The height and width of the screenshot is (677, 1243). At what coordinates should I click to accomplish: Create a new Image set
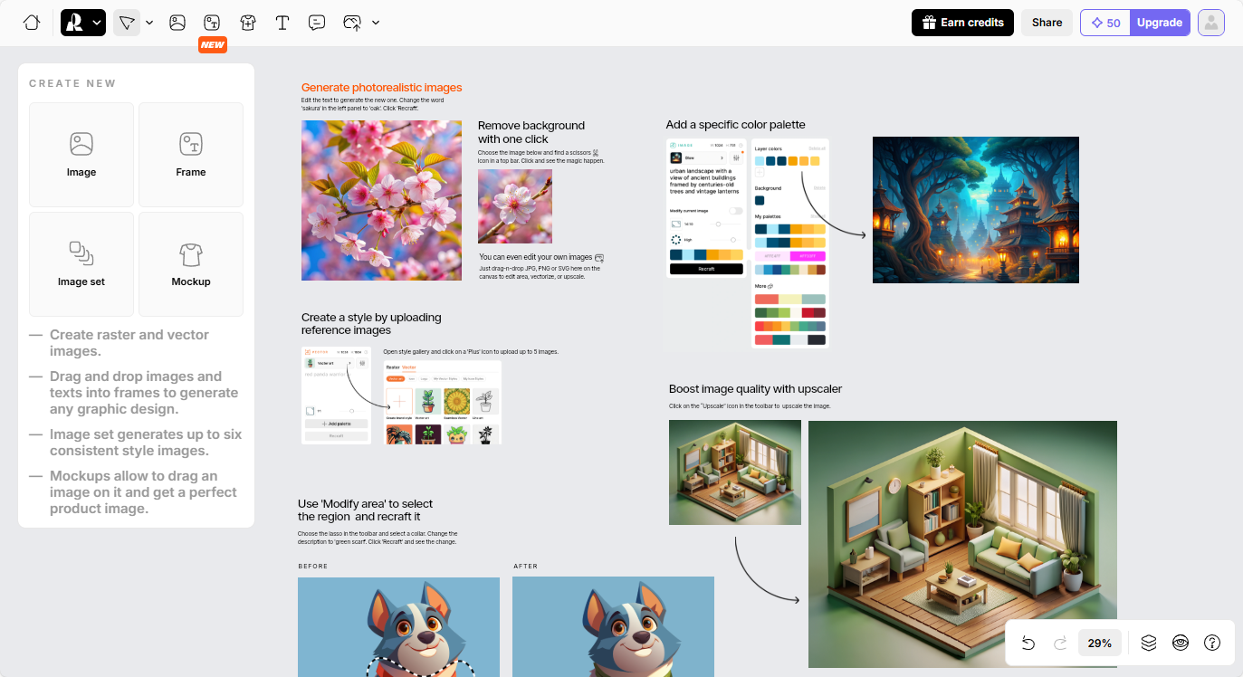point(81,263)
